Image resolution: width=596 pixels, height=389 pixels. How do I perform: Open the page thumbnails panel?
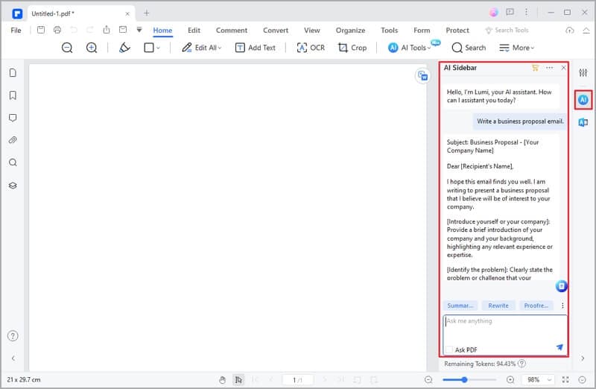click(13, 72)
